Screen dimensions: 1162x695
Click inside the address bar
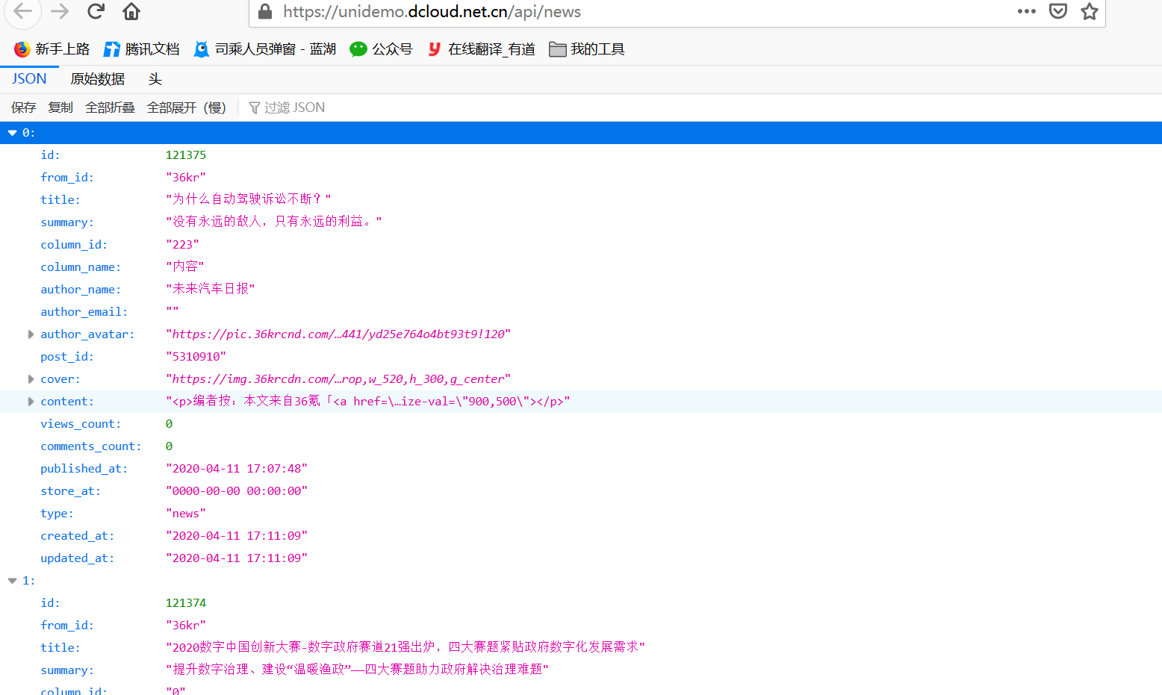pos(523,11)
